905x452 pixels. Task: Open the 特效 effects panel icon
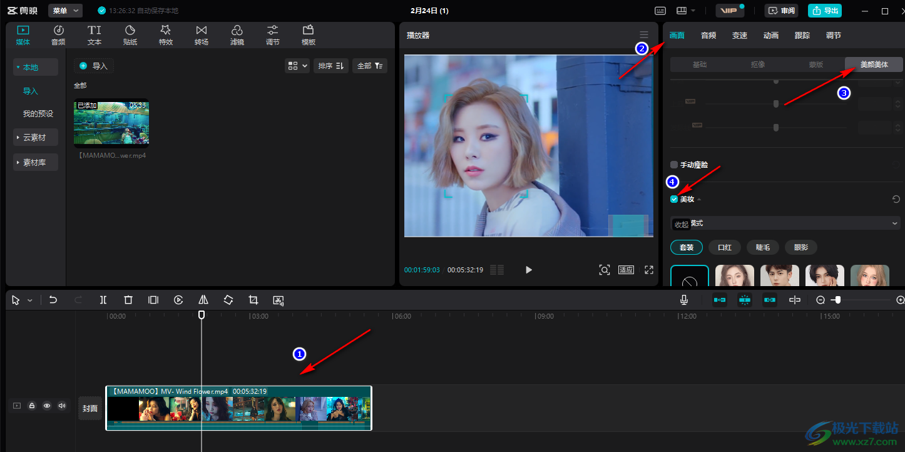tap(166, 35)
